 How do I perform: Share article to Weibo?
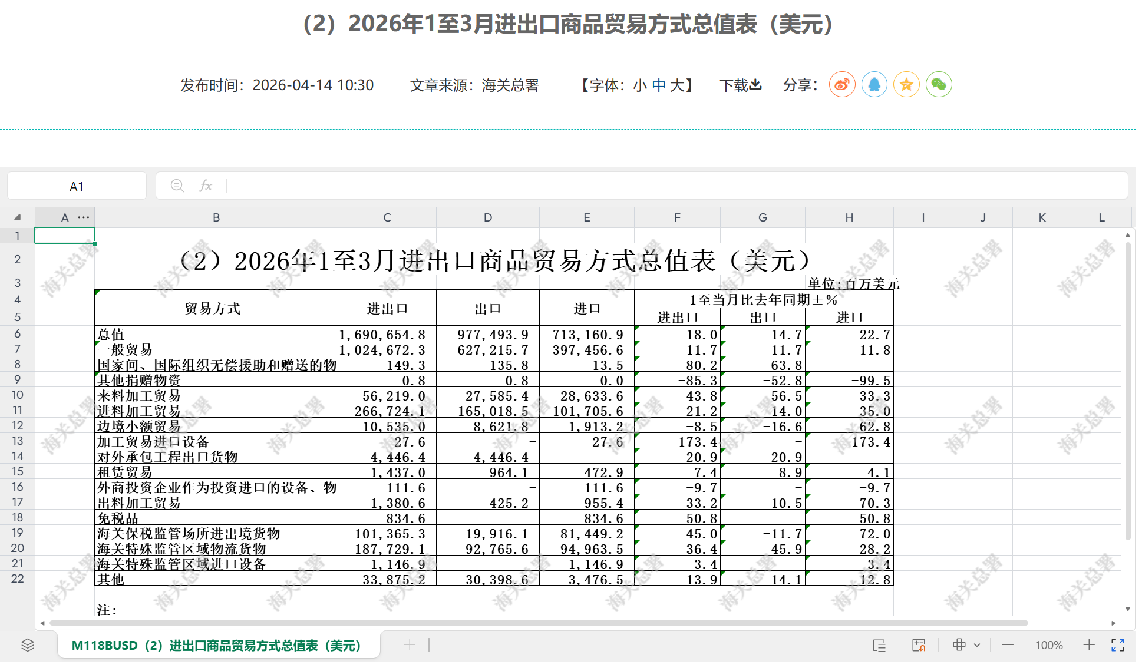pos(842,85)
